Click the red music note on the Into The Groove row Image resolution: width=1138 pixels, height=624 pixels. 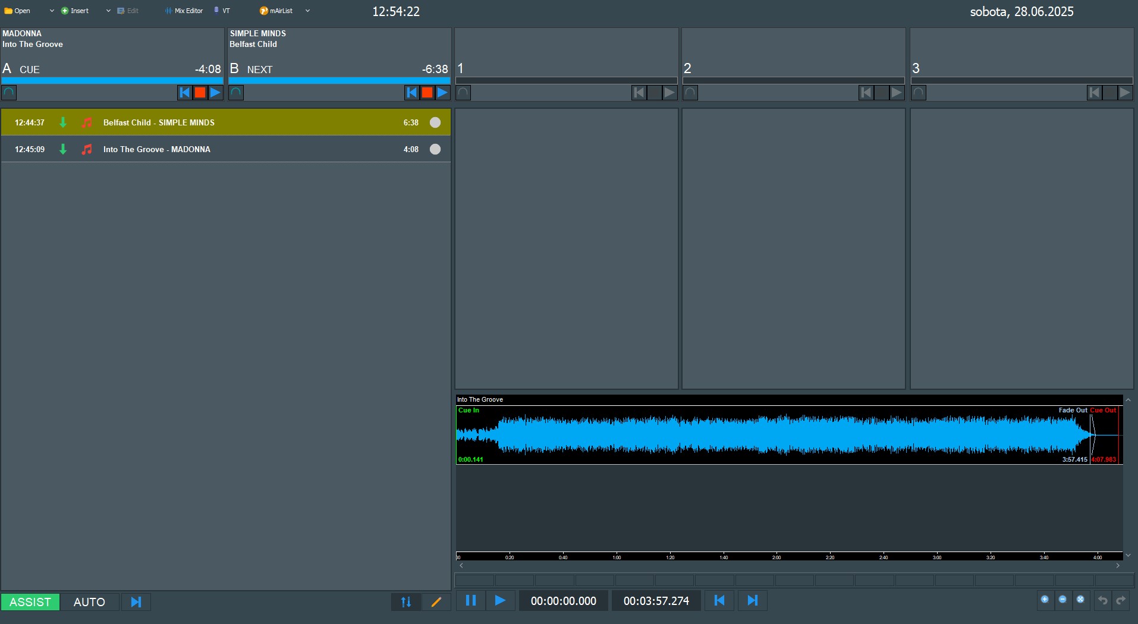click(87, 149)
